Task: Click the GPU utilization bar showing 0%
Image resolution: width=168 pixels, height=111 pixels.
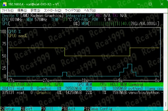Action: 41,24
